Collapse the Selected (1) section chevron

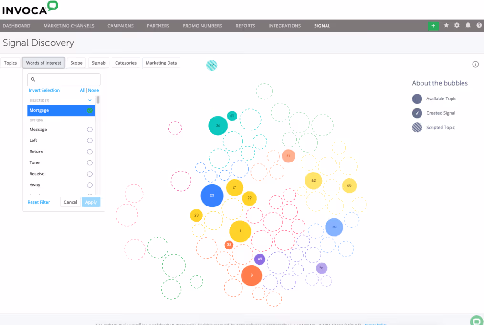pos(90,100)
